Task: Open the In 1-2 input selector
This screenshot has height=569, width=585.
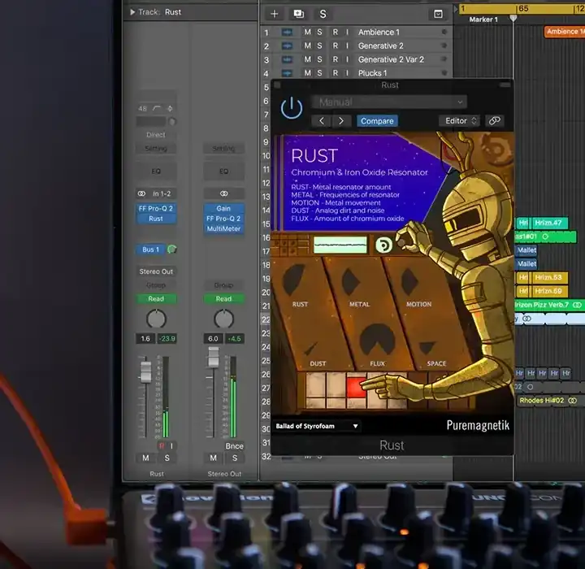Action: [157, 193]
